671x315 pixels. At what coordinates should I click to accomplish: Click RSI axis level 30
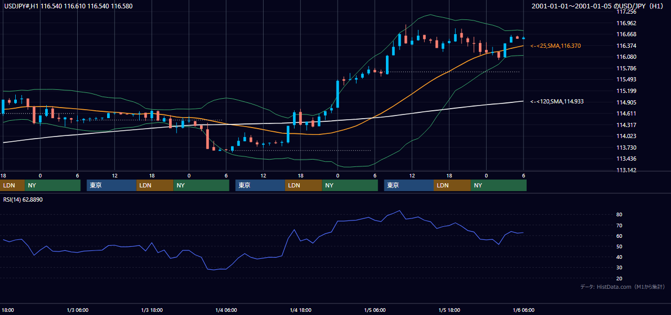(x=619, y=268)
